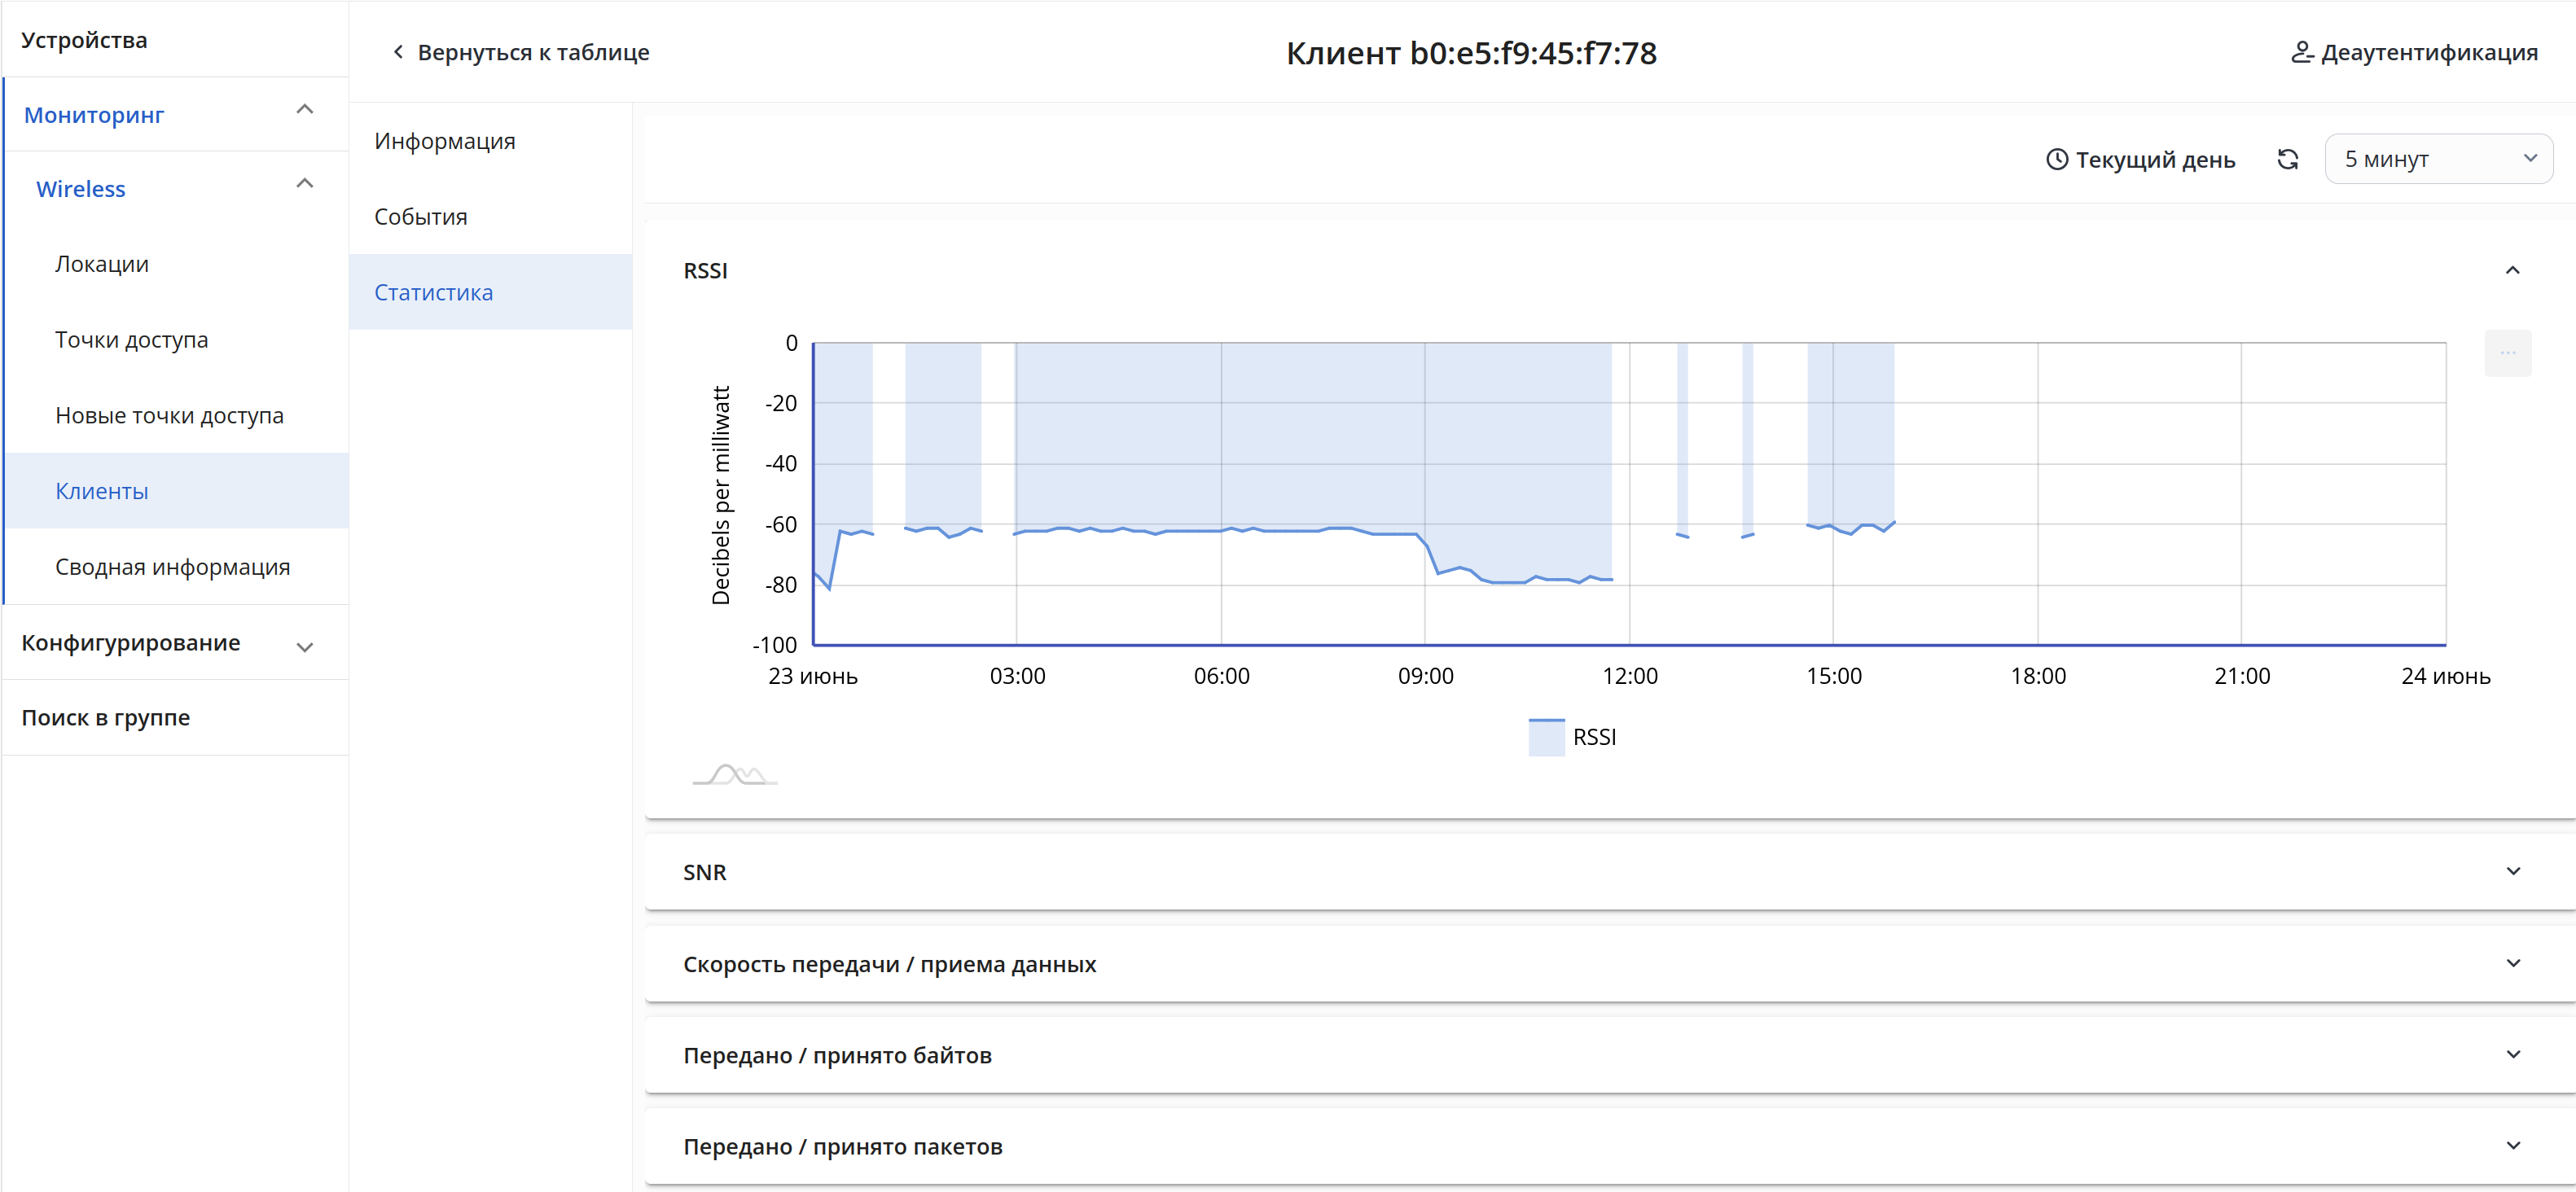Click the curve smoothing icon below chart
Screen dimensions: 2576x1192
pos(734,775)
